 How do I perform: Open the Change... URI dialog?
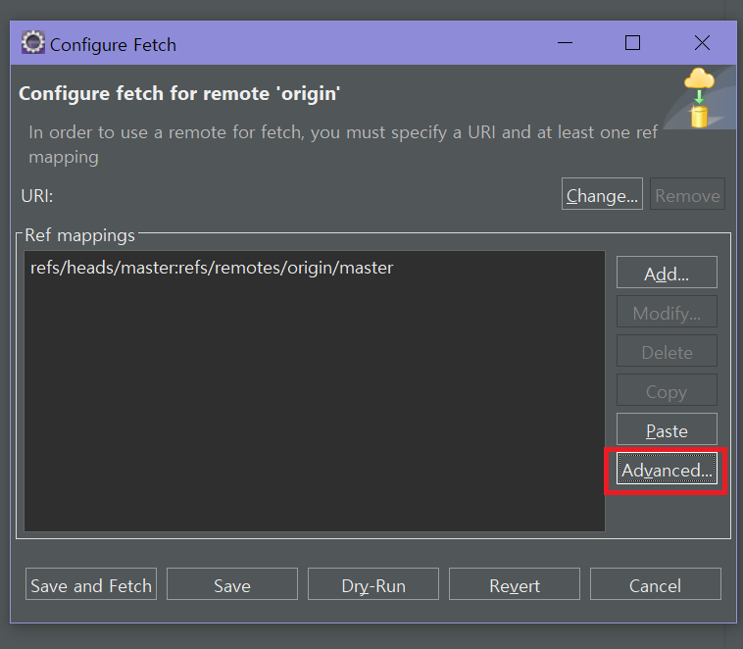click(x=602, y=194)
